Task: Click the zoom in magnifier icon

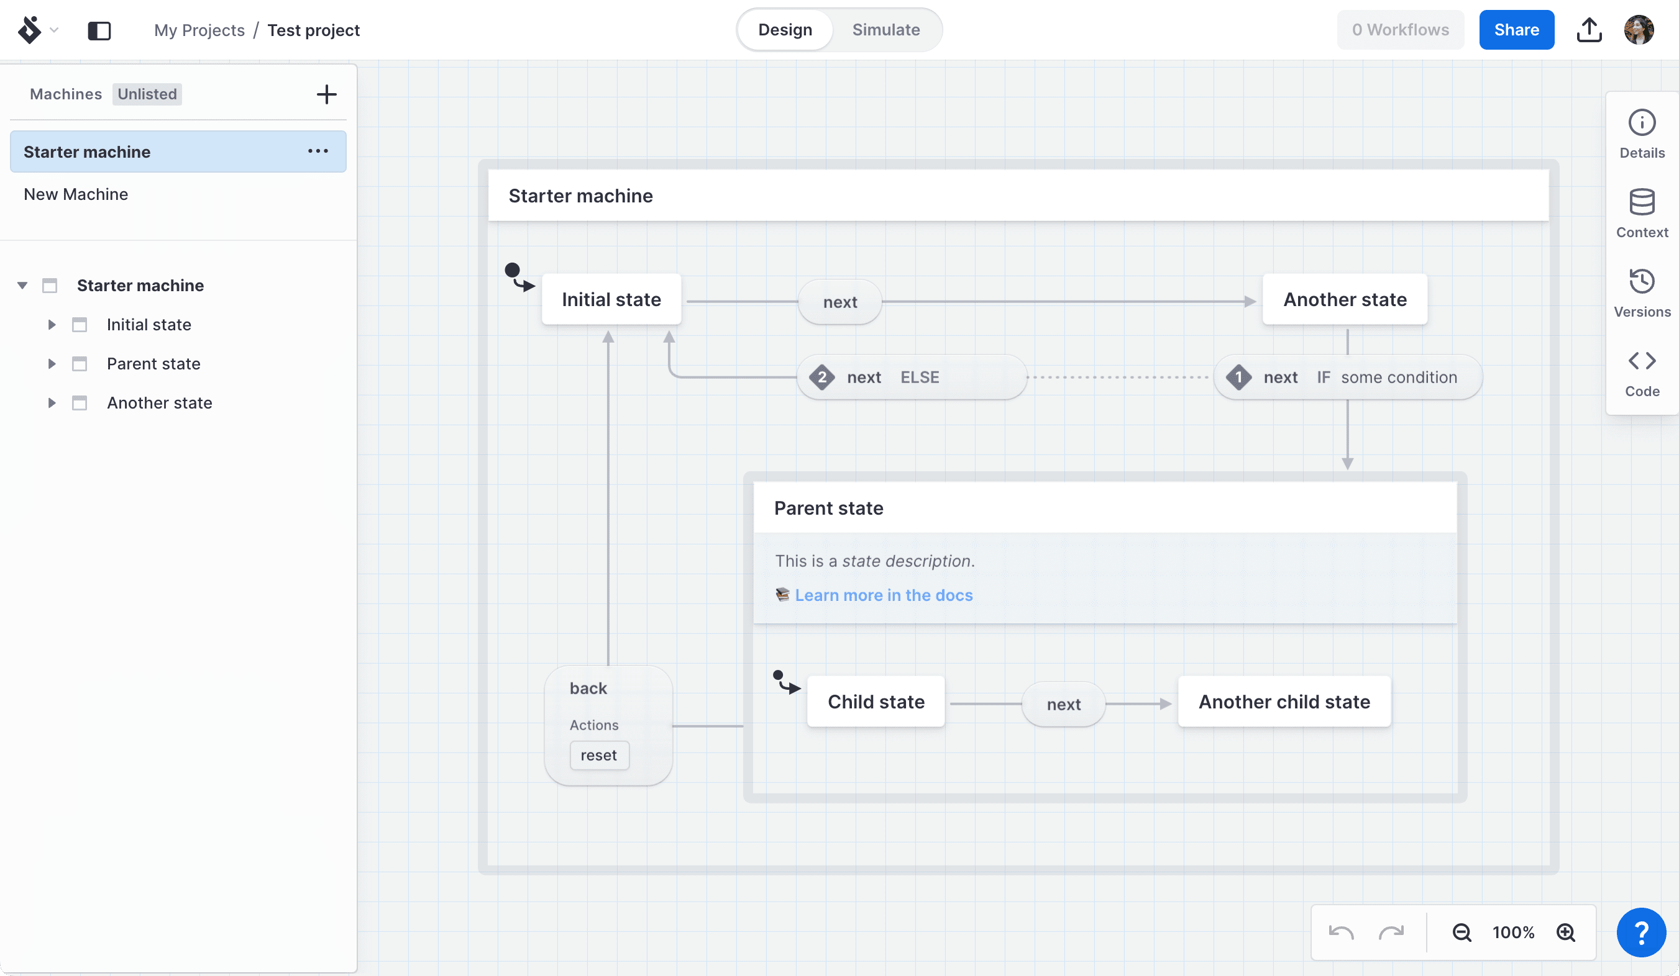Action: [x=1566, y=932]
